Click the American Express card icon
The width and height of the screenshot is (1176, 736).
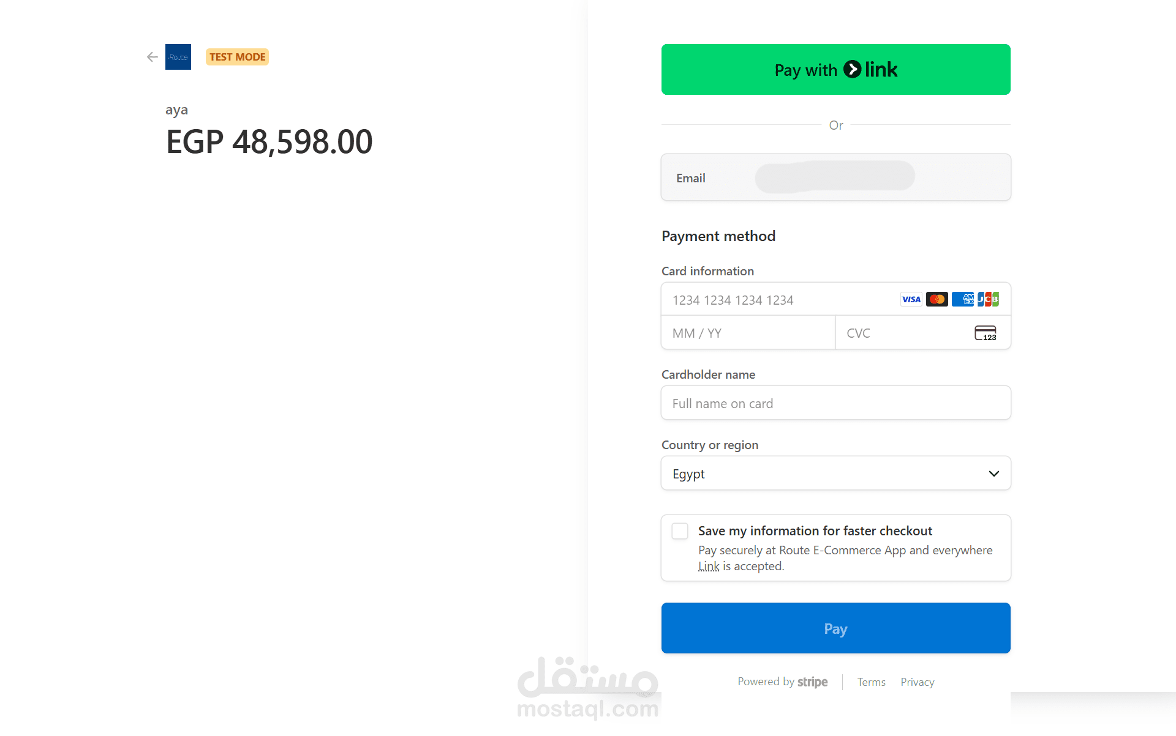coord(963,299)
